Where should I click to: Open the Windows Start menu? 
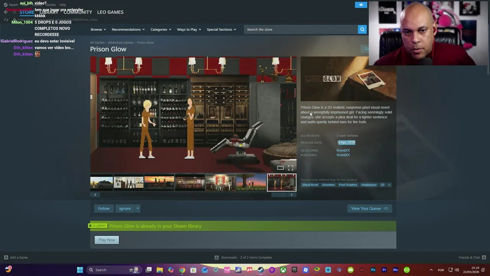80,270
